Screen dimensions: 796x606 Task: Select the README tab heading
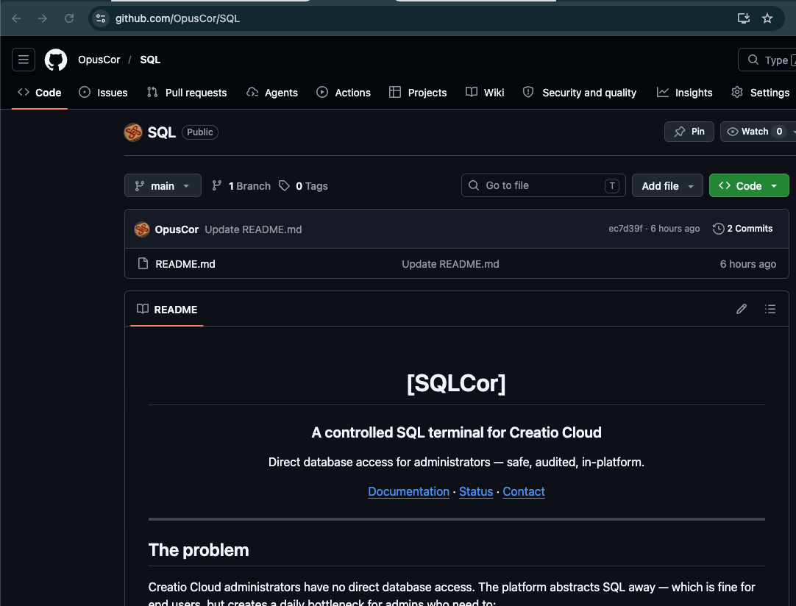pos(167,309)
